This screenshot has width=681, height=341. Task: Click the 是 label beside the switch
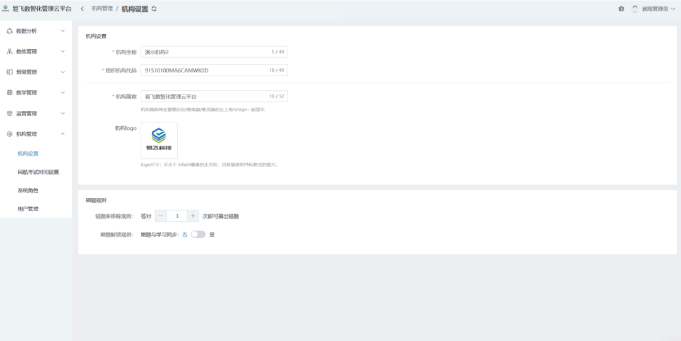point(212,234)
